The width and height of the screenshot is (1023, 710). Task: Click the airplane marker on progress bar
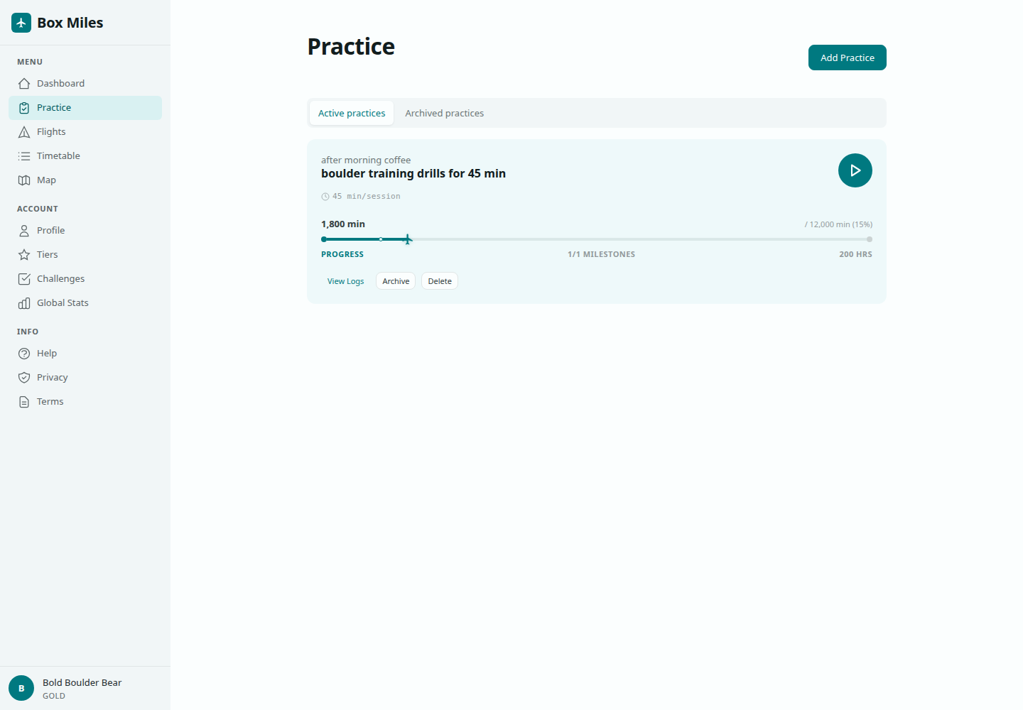407,239
